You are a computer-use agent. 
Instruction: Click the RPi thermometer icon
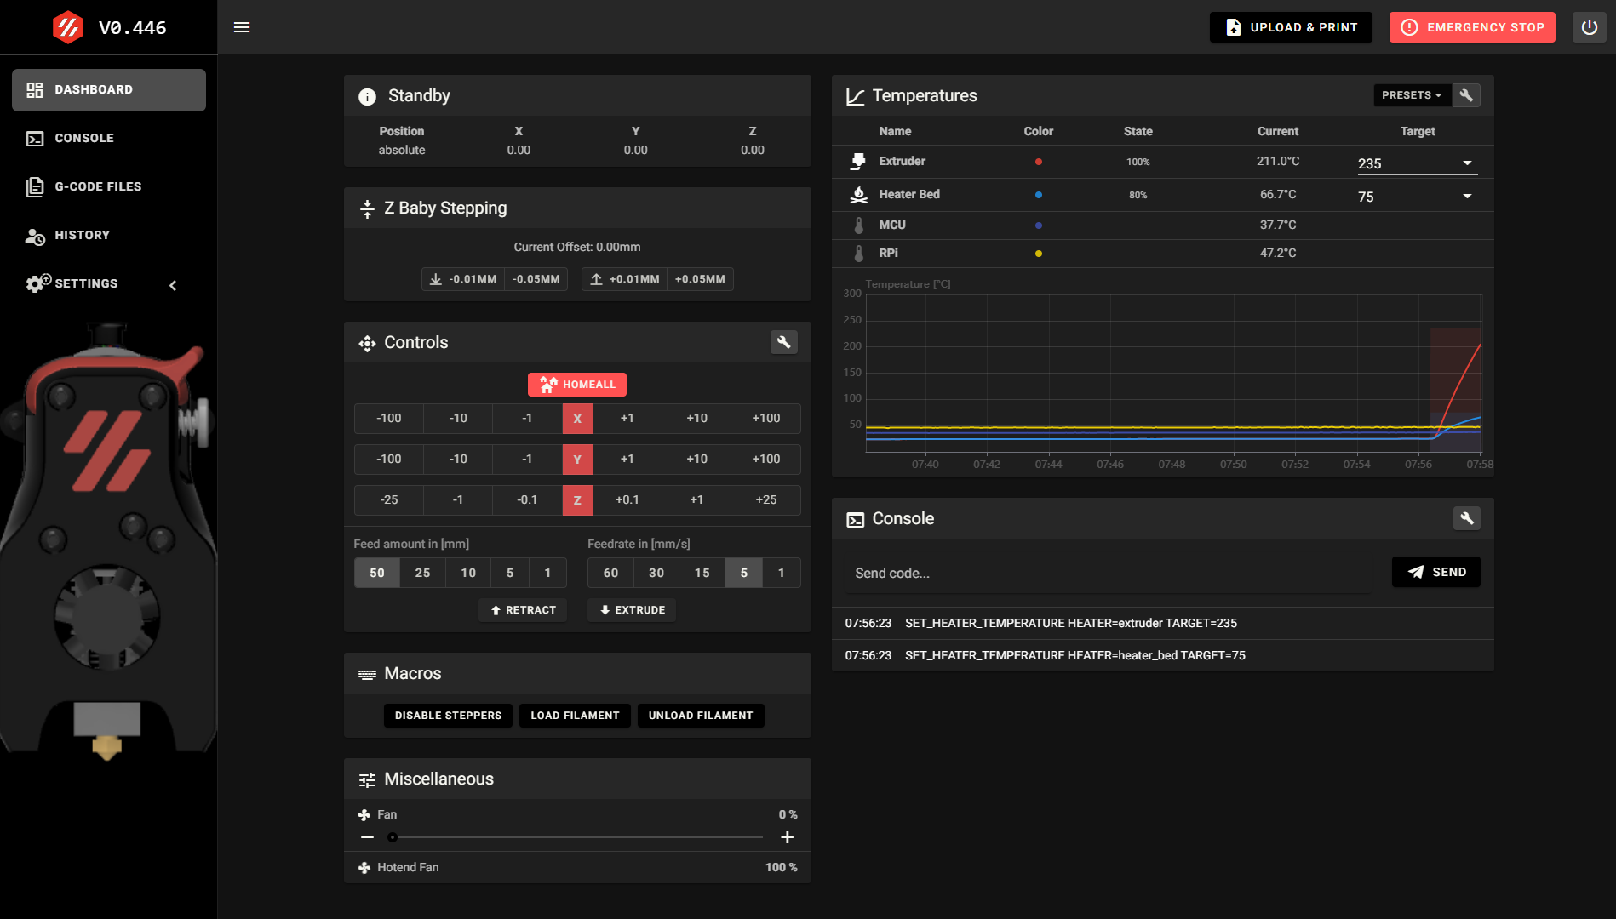pyautogui.click(x=858, y=253)
